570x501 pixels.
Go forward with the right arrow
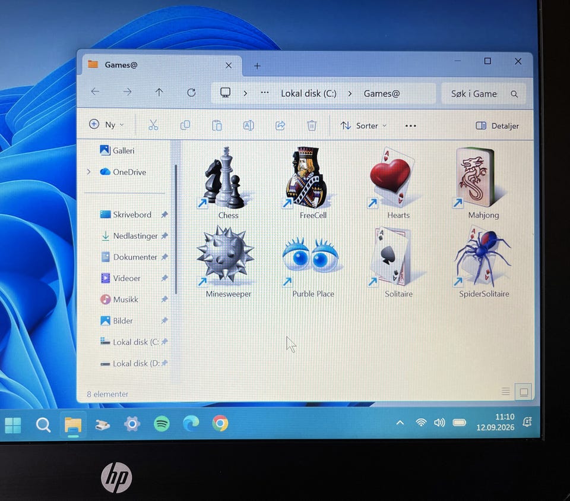point(127,92)
